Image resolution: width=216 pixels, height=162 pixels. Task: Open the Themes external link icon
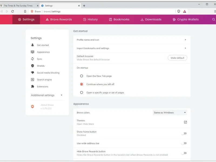click(x=185, y=122)
